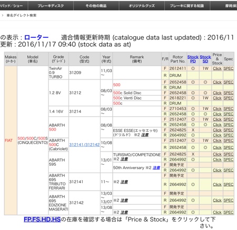The image size is (237, 230).
Task: Select the TwinAir 0.9 TURBO grade cell
Action: 58,73
